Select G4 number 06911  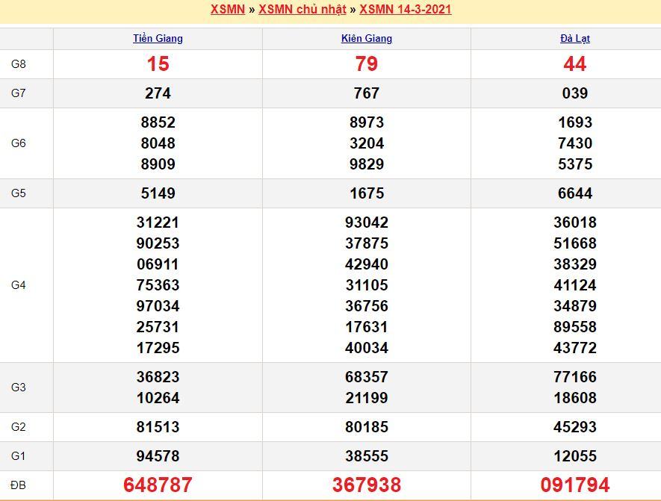pos(158,264)
